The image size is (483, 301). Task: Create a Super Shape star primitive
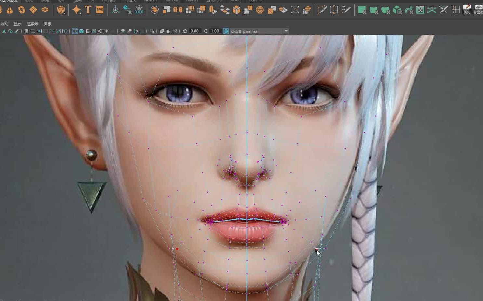[x=76, y=10]
